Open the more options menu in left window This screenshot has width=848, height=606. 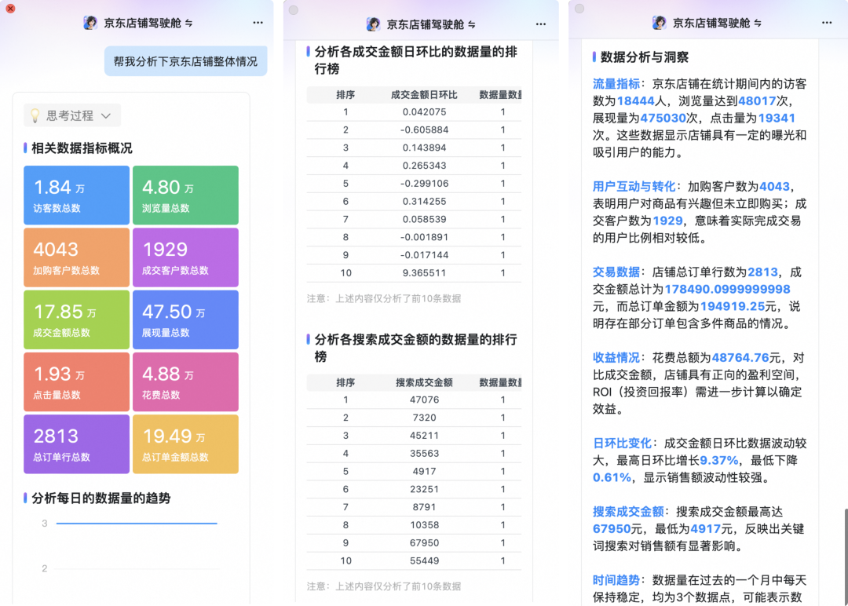coord(258,23)
